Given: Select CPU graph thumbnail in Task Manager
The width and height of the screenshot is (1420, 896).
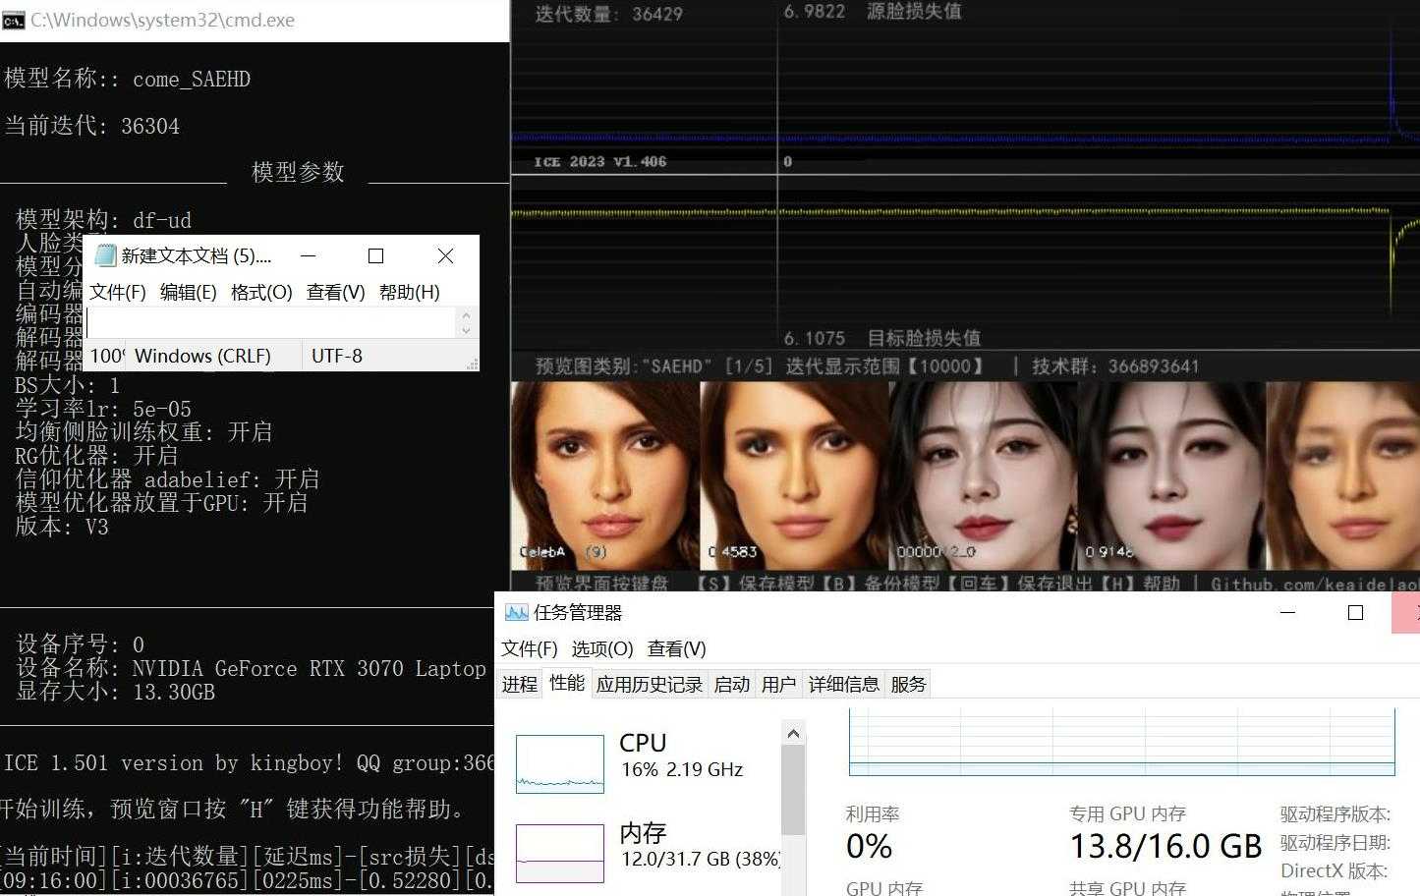Looking at the screenshot, I should [560, 764].
